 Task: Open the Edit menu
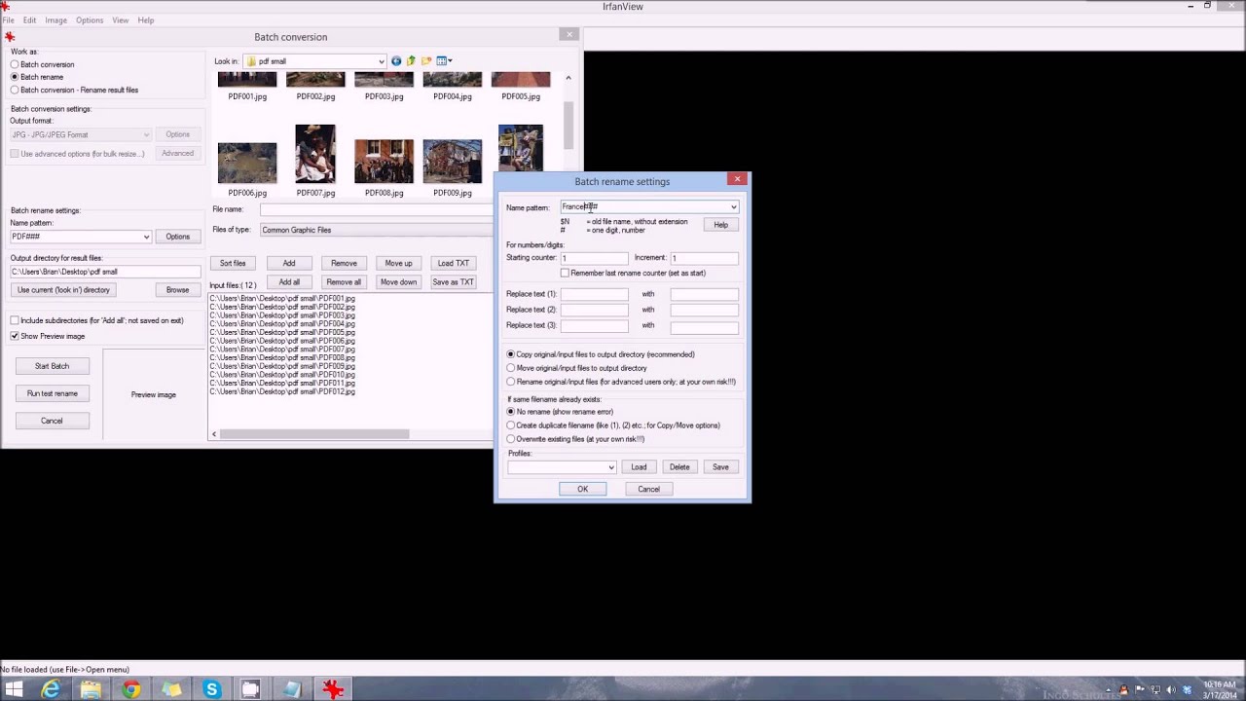click(x=30, y=20)
